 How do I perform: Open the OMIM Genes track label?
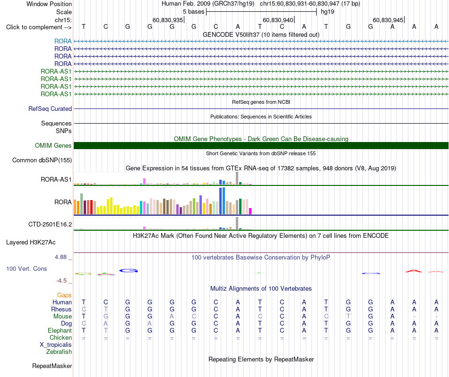[53, 145]
